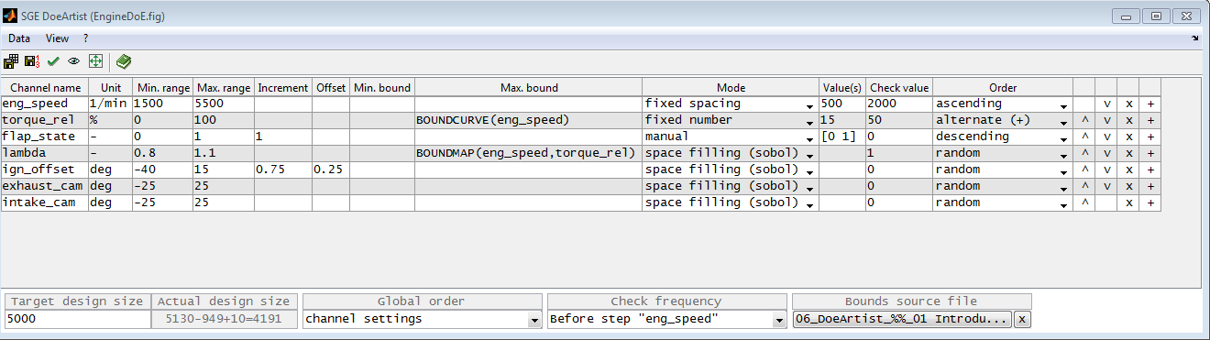The height and width of the screenshot is (340, 1210).
Task: Move lambda row up with ^ button
Action: tap(1084, 153)
